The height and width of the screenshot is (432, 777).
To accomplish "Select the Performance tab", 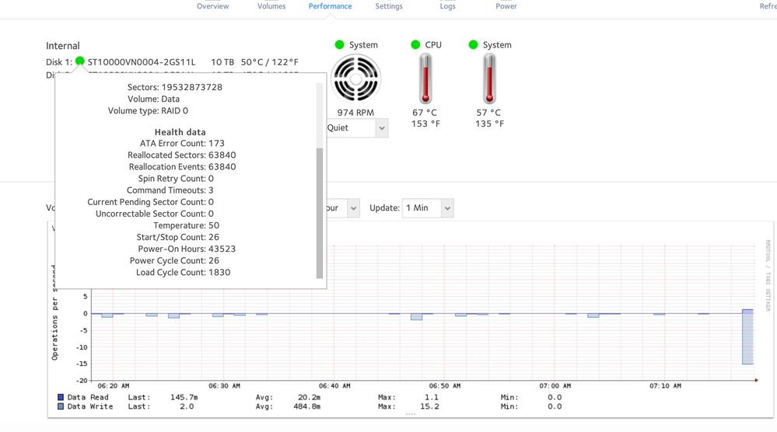I will point(330,6).
